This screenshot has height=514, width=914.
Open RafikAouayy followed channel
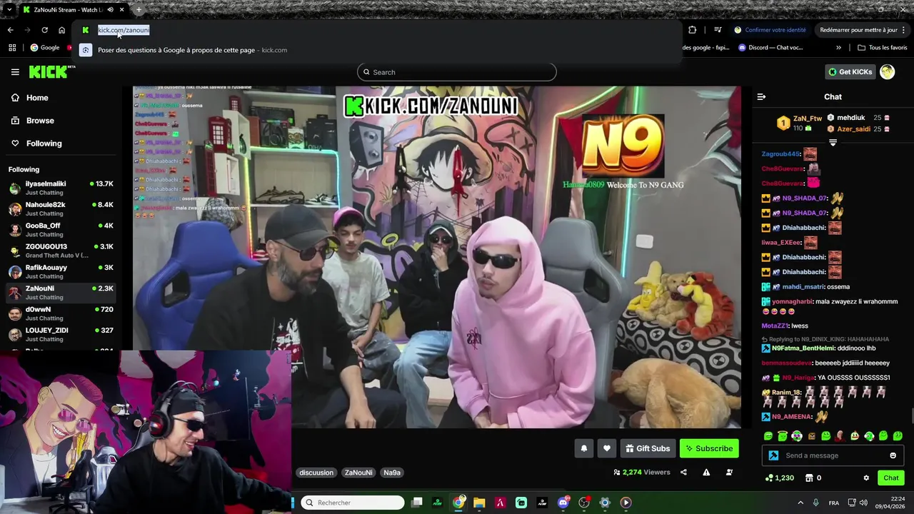pyautogui.click(x=61, y=271)
